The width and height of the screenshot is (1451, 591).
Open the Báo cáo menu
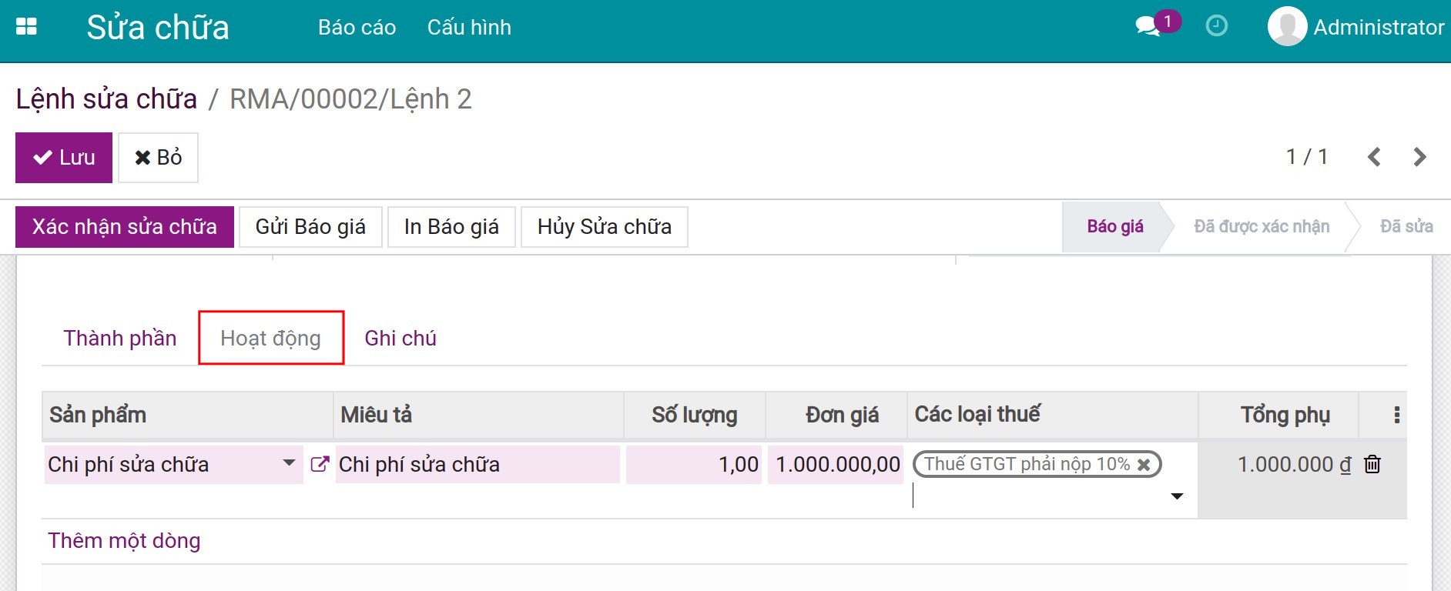pos(357,28)
